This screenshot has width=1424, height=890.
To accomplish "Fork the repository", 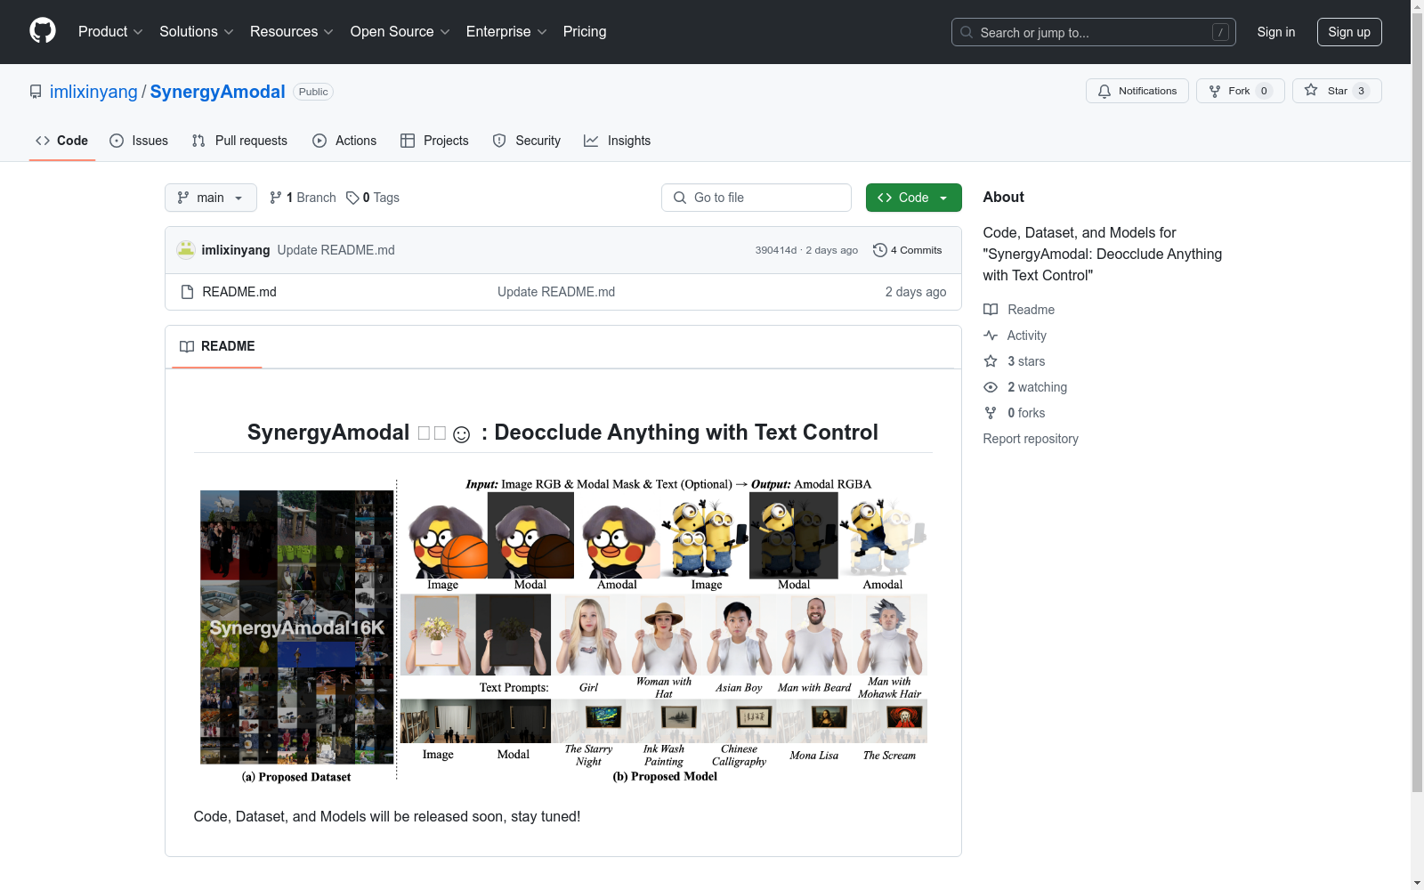I will [x=1240, y=91].
